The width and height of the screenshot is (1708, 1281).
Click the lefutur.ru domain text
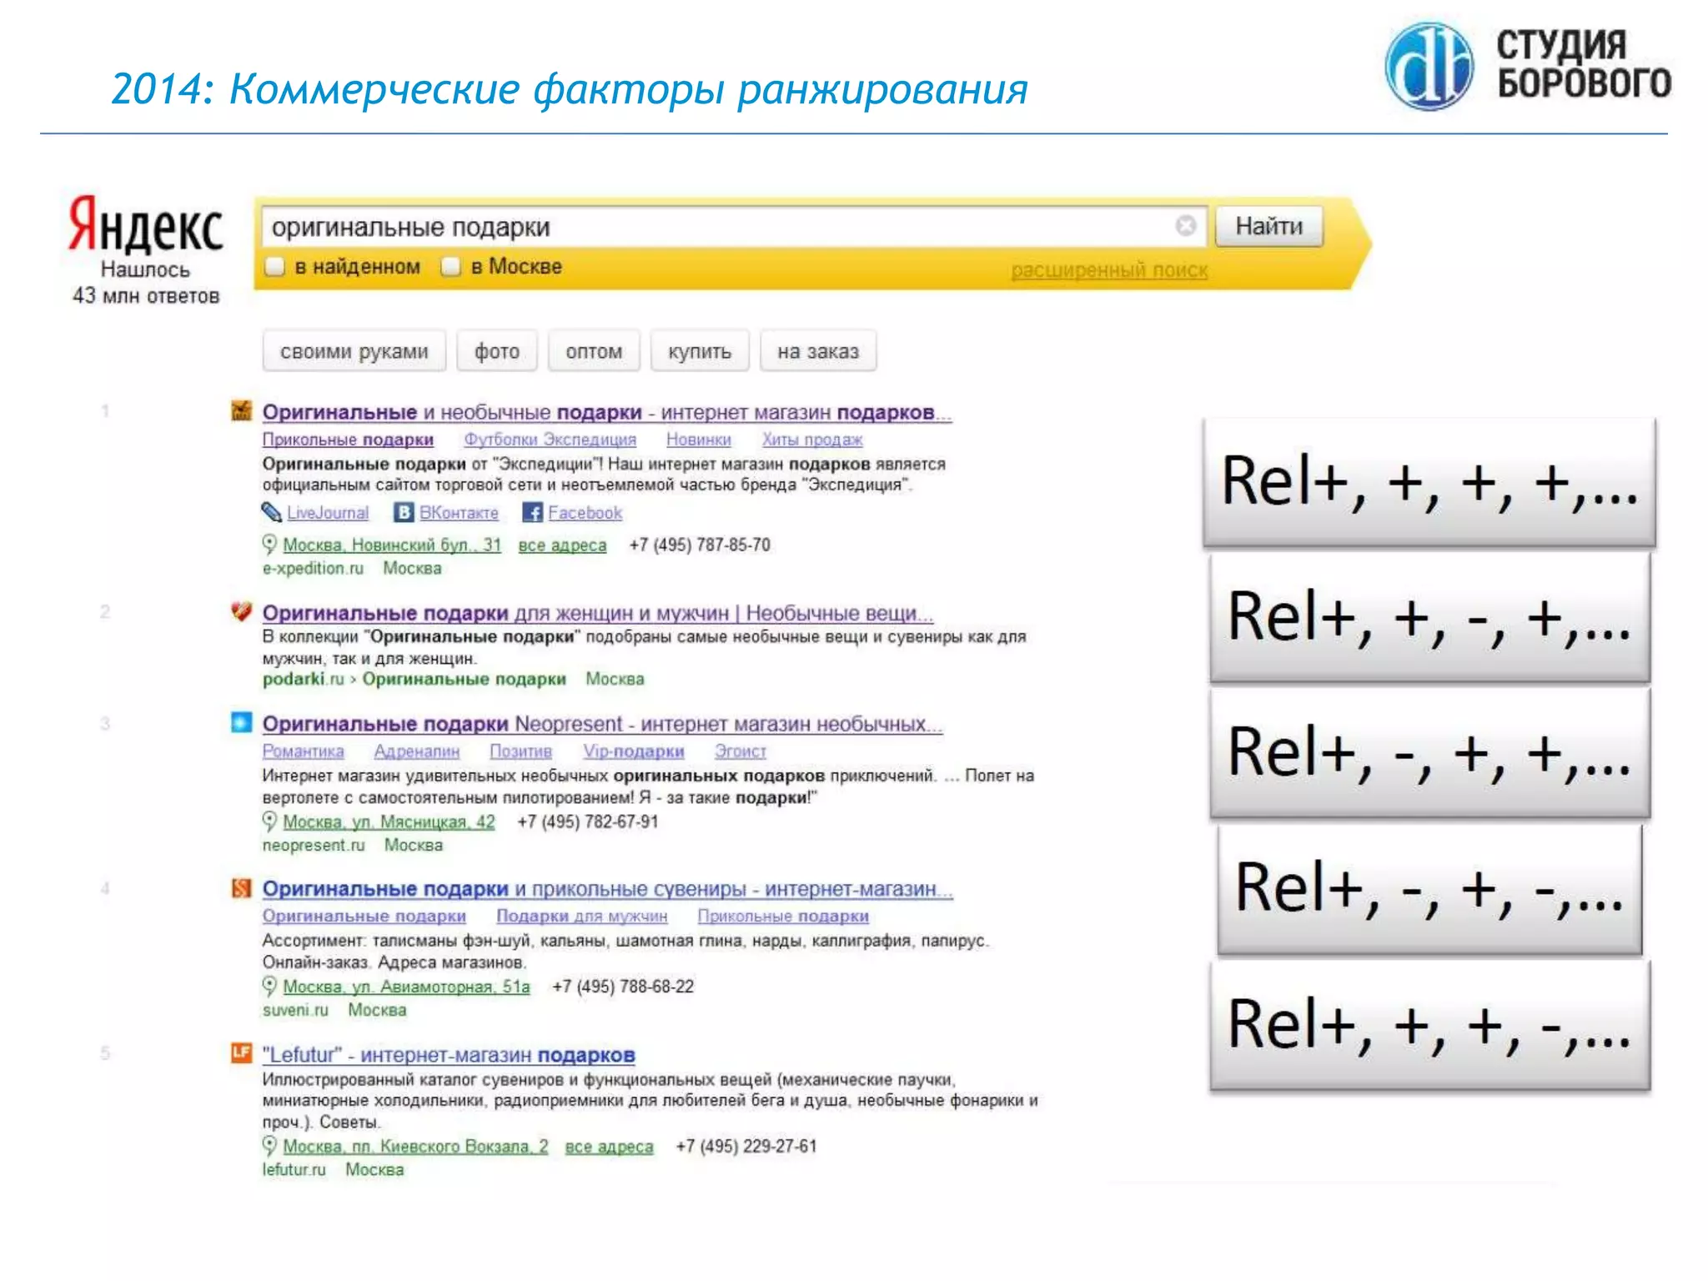click(x=294, y=1169)
